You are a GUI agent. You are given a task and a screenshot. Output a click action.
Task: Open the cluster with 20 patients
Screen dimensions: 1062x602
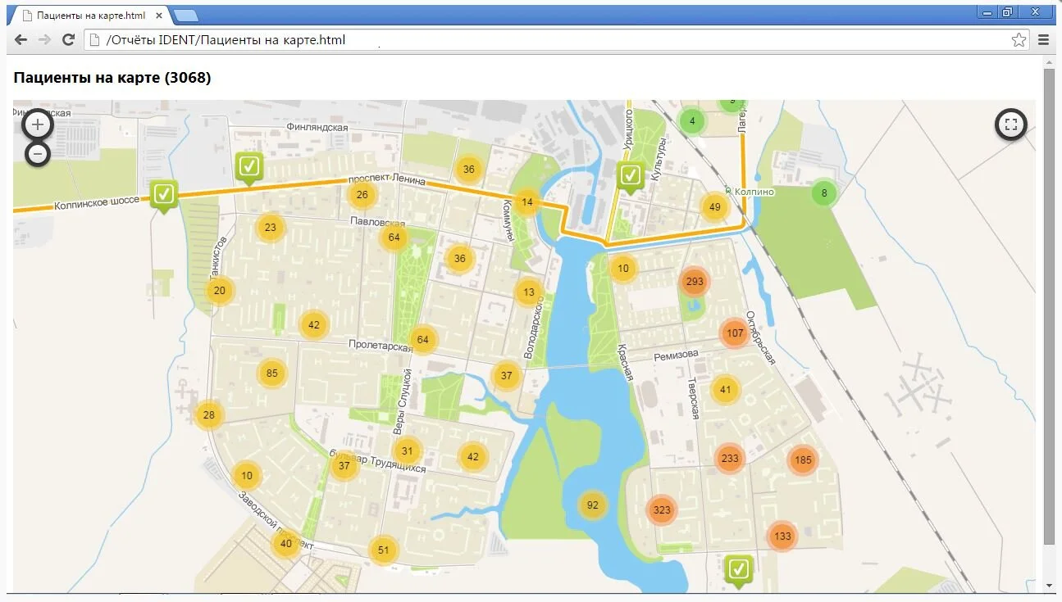point(219,291)
